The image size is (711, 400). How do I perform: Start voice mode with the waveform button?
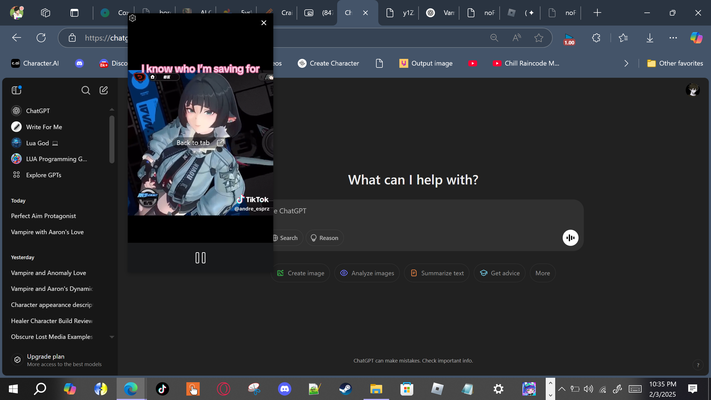pyautogui.click(x=570, y=238)
